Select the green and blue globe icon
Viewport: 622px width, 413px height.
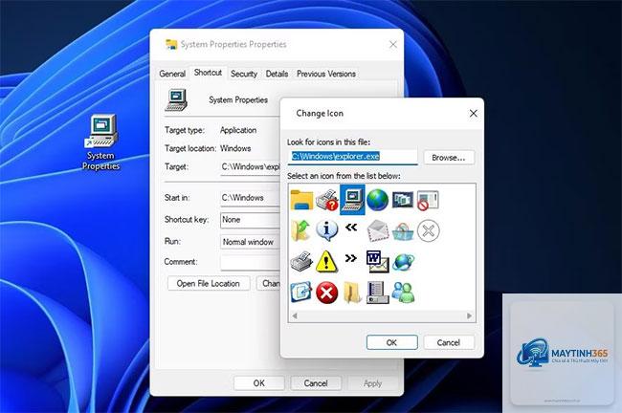[x=377, y=200]
